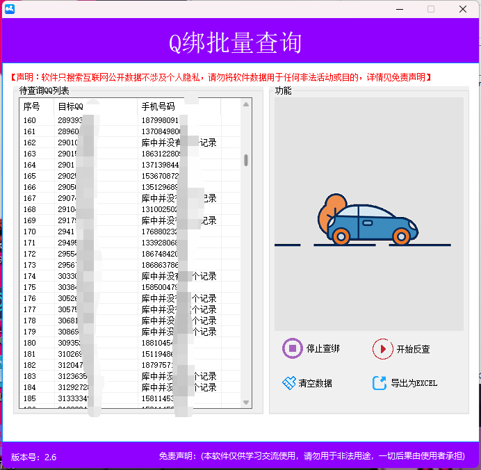The image size is (481, 470).
Task: Select row with sequence number 171
Action: (x=130, y=243)
